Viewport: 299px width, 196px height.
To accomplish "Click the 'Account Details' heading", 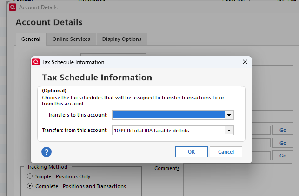I will click(49, 22).
